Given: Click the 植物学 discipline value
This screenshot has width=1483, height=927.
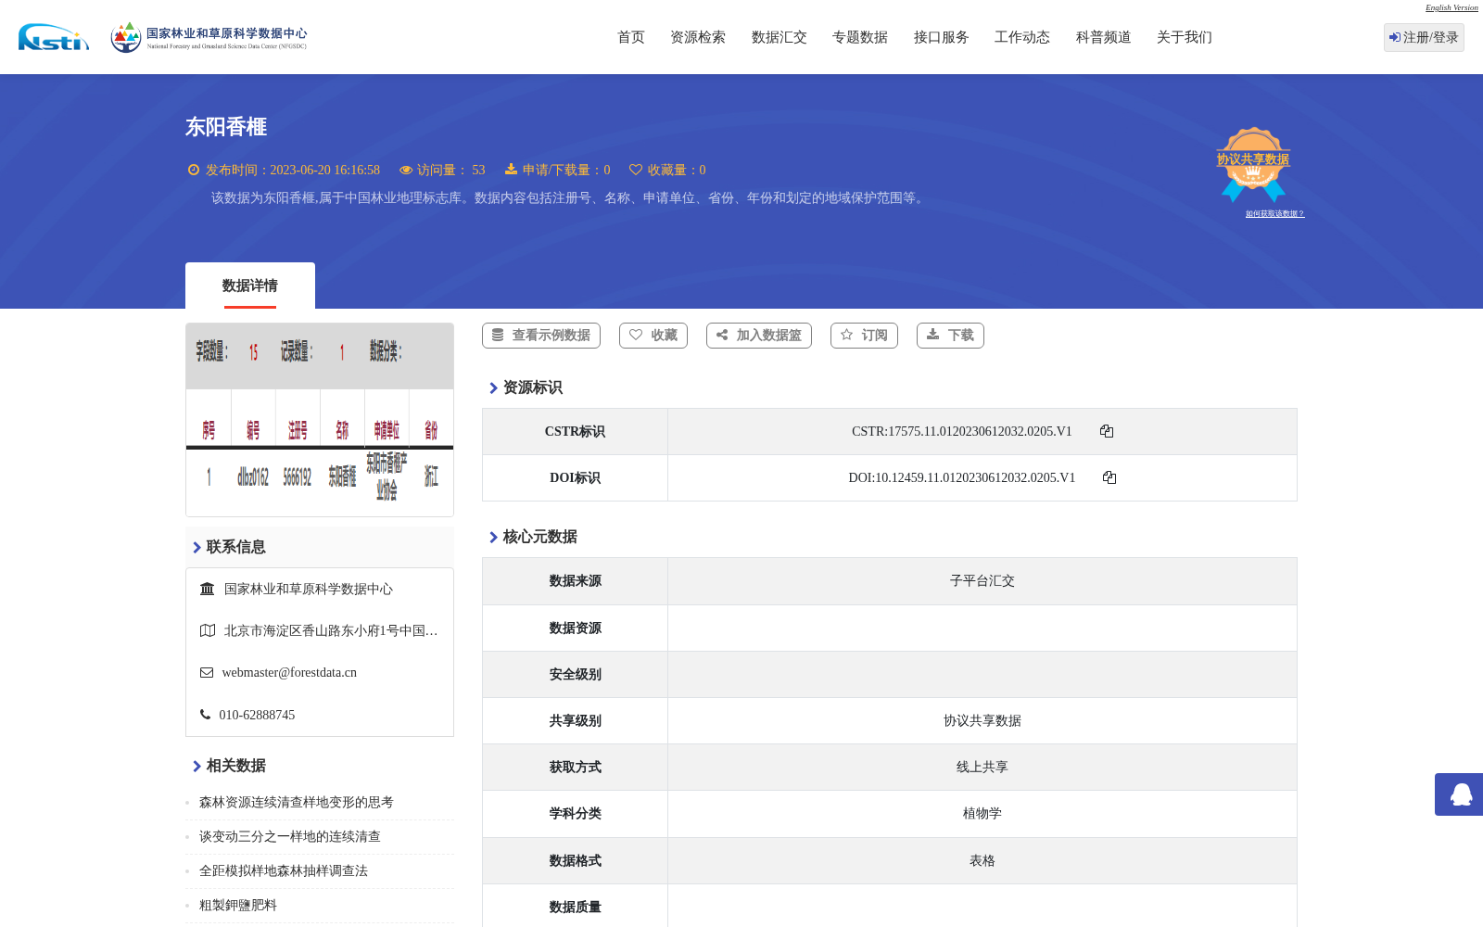Looking at the screenshot, I should (x=982, y=814).
